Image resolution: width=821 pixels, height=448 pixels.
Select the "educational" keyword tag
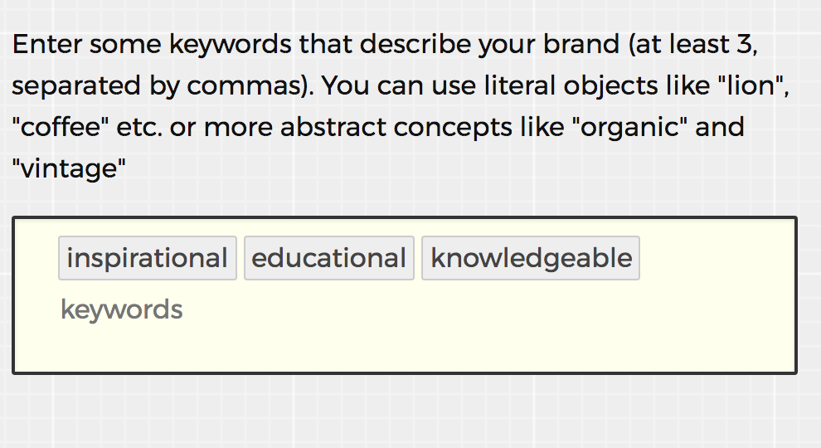click(x=329, y=258)
